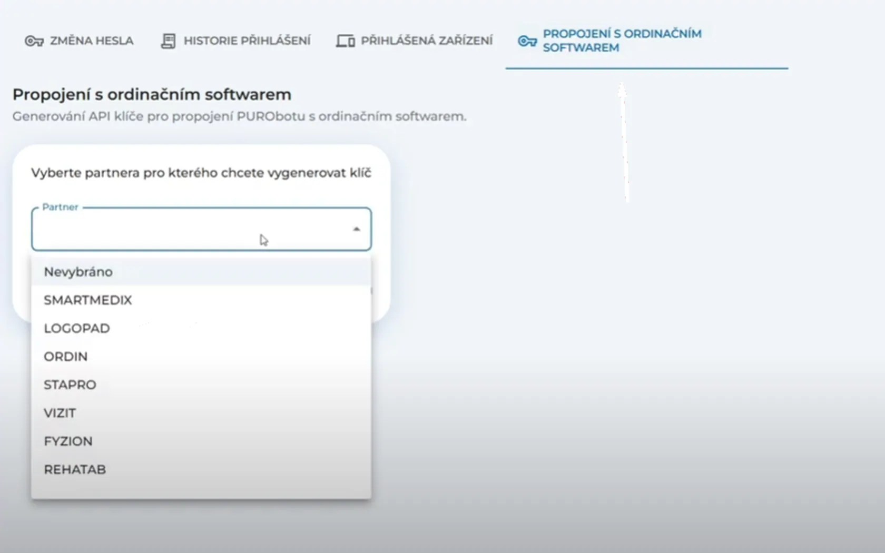Click the Vyberte partnera instruction text
The width and height of the screenshot is (885, 553).
tap(201, 173)
